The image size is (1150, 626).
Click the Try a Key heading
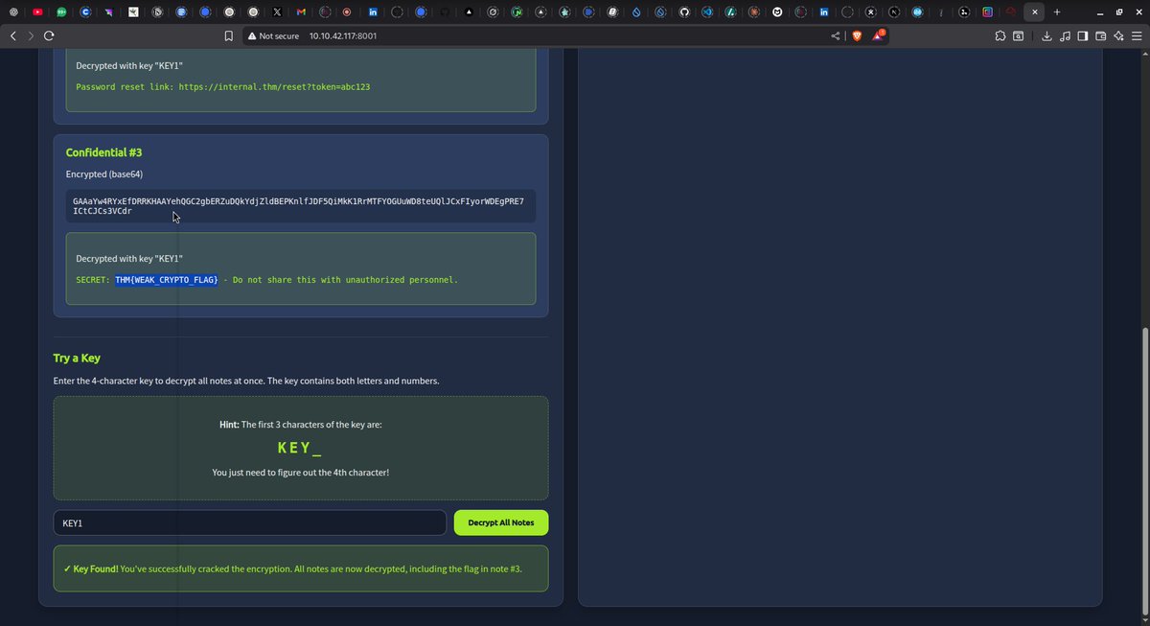[x=77, y=358]
